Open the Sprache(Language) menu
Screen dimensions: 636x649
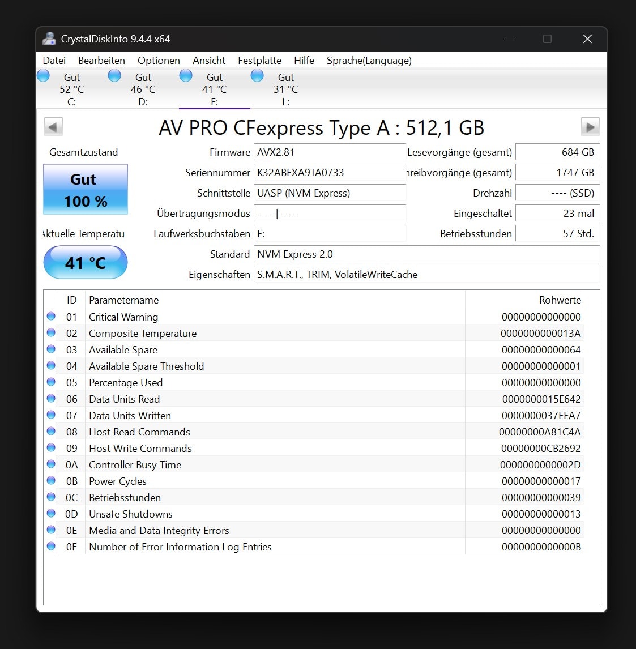[369, 61]
